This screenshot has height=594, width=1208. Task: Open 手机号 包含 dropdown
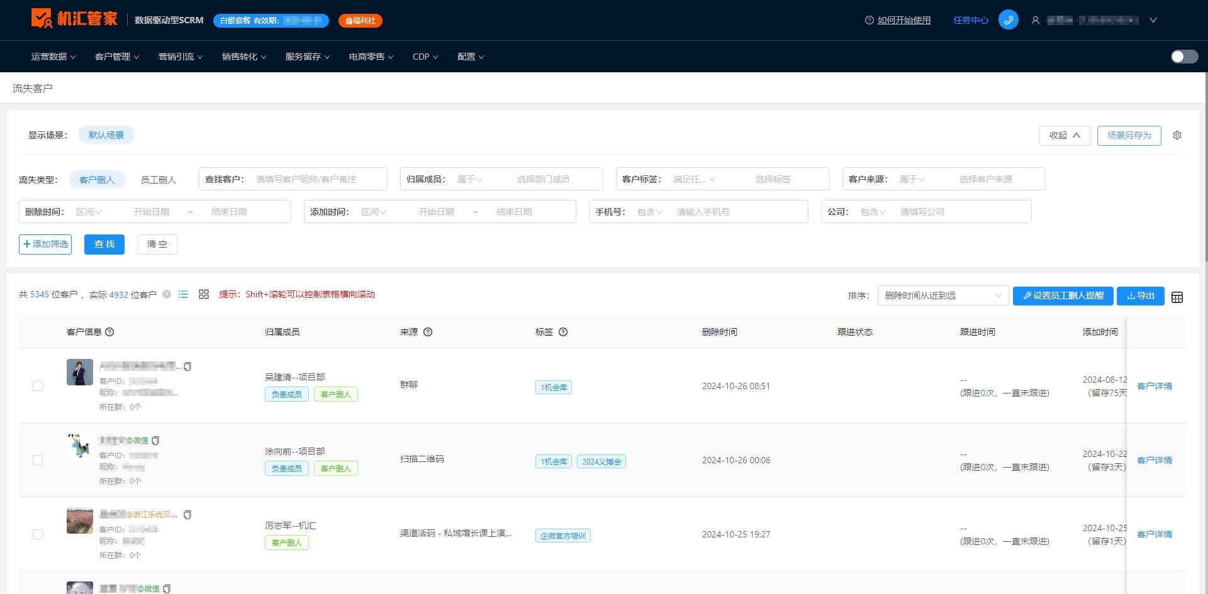[x=650, y=212]
